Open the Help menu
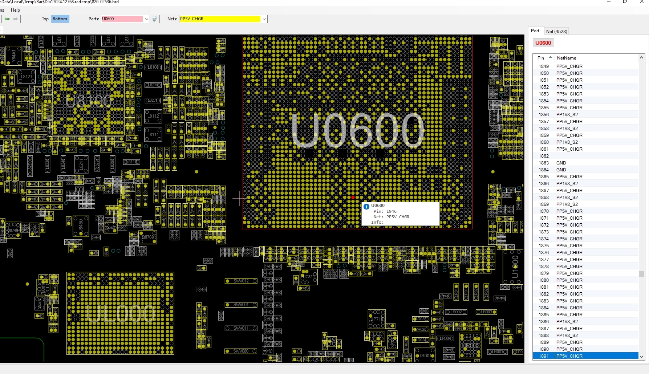The height and width of the screenshot is (374, 649). click(x=15, y=10)
